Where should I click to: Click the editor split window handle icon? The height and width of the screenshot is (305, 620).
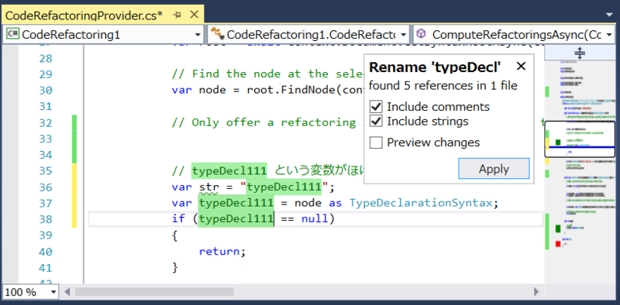(580, 53)
